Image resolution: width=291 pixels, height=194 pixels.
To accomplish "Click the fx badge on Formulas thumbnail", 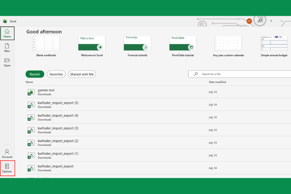I will pyautogui.click(x=146, y=47).
